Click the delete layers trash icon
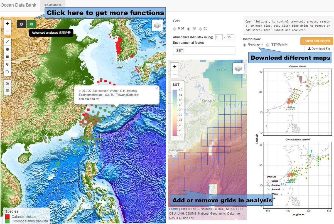The width and height of the screenshot is (334, 224). [x=7, y=90]
